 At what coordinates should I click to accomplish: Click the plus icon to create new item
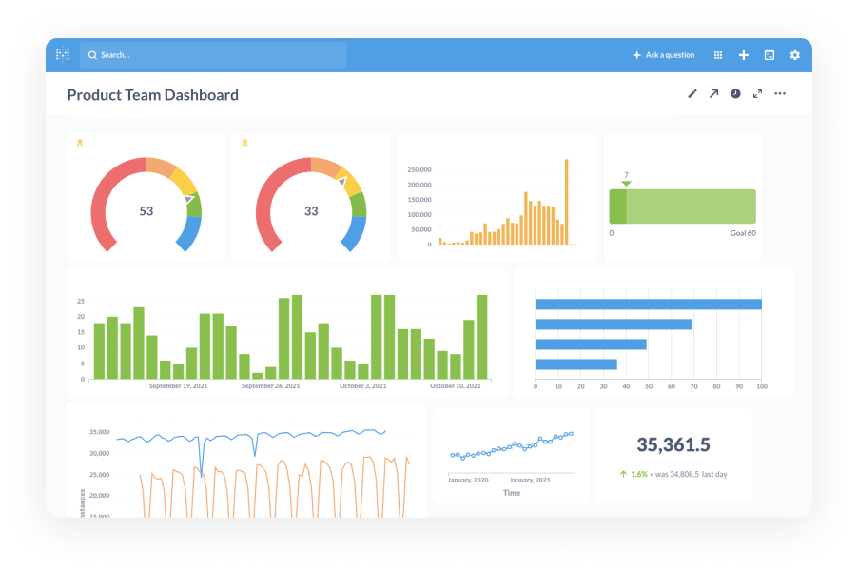pos(744,54)
